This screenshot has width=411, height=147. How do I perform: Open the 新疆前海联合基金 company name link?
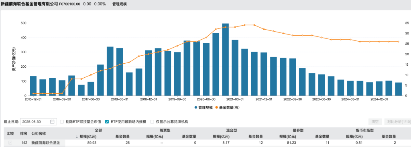46,143
